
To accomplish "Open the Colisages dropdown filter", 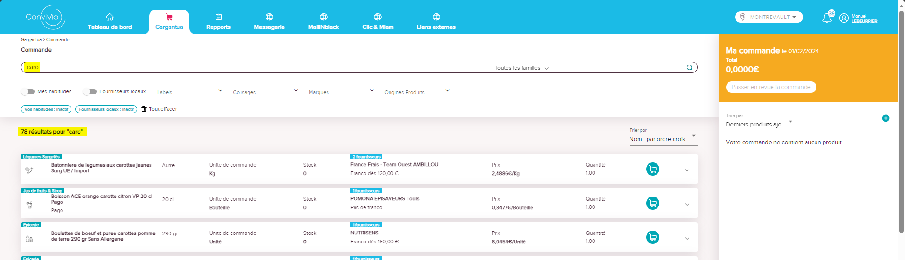I will [266, 92].
